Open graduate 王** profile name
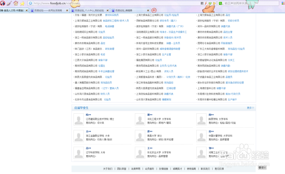285x174 pixels. [x=150, y=148]
